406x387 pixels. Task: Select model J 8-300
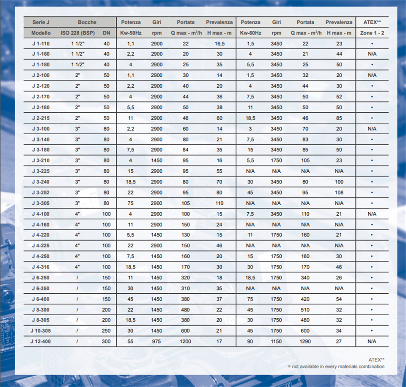[41, 310]
